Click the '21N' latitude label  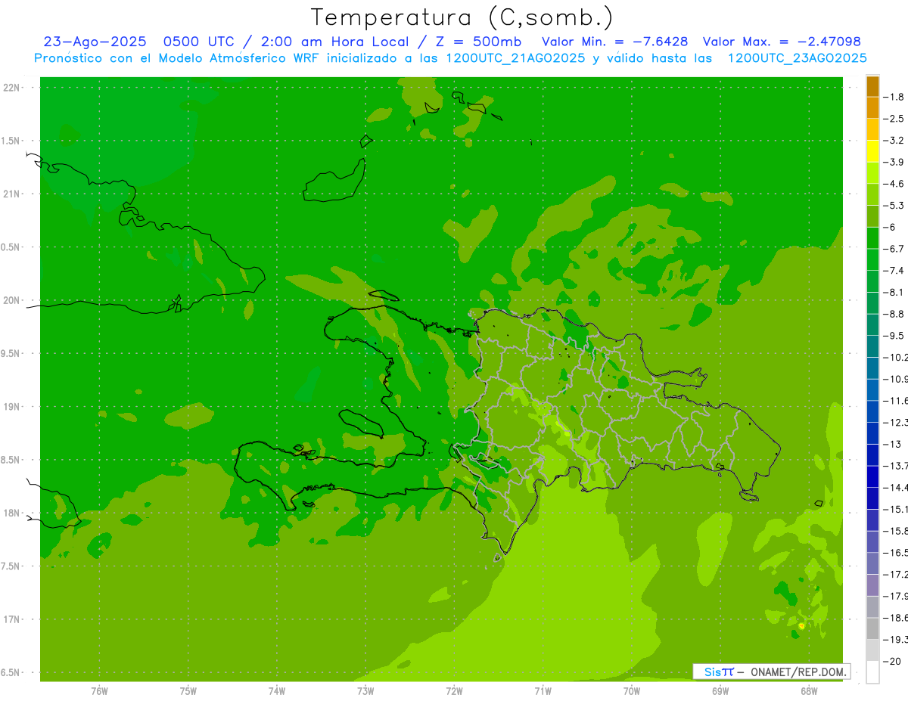point(12,194)
